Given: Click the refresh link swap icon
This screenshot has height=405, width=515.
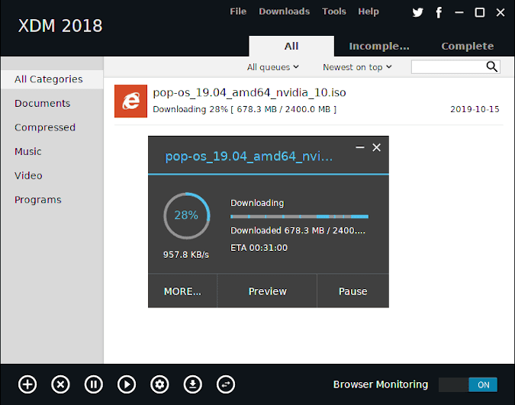Looking at the screenshot, I should tap(226, 384).
